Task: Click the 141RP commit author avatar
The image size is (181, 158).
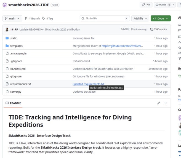Action: pyautogui.click(x=7, y=30)
